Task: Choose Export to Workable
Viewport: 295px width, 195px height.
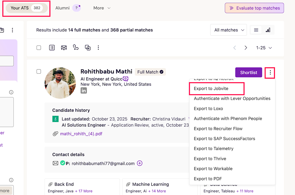Action: coord(213,169)
